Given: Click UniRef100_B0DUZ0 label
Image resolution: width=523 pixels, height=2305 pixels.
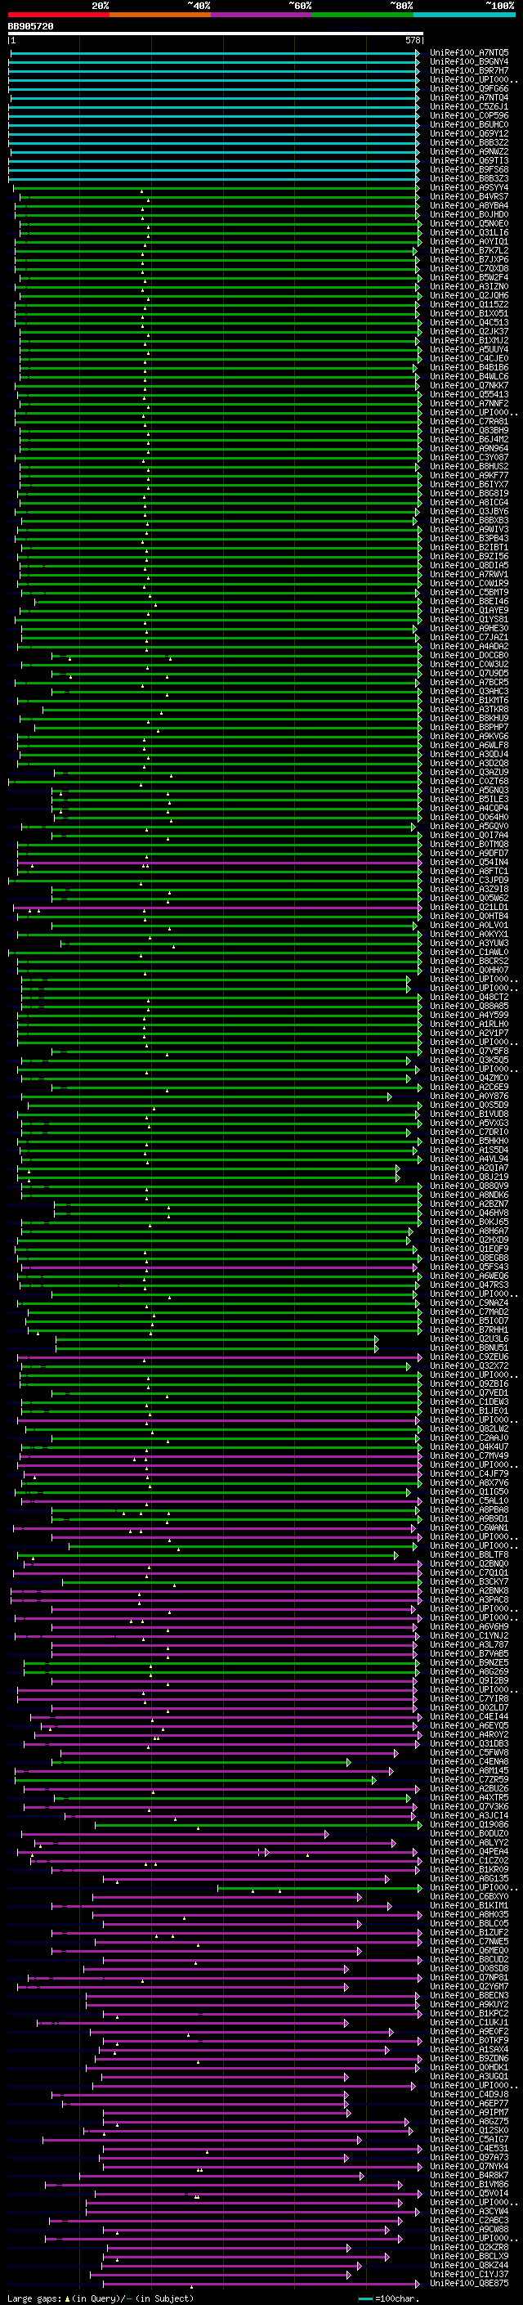Looking at the screenshot, I should coord(469,1833).
